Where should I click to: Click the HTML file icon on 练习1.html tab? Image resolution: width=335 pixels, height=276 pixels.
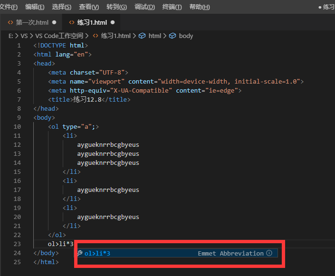(72, 22)
